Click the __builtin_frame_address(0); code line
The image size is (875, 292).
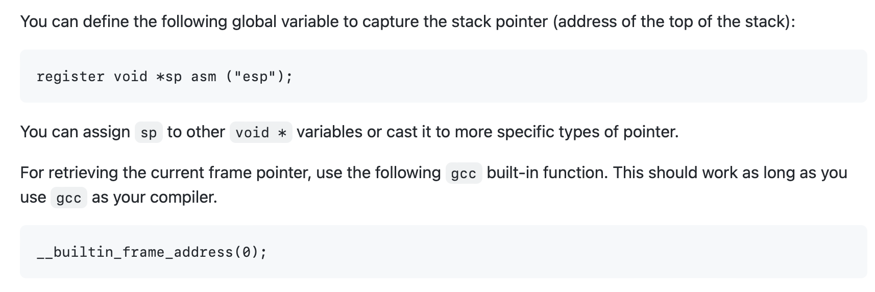click(x=152, y=252)
